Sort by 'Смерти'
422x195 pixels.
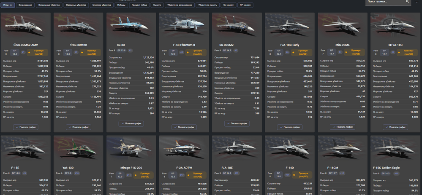tap(157, 5)
